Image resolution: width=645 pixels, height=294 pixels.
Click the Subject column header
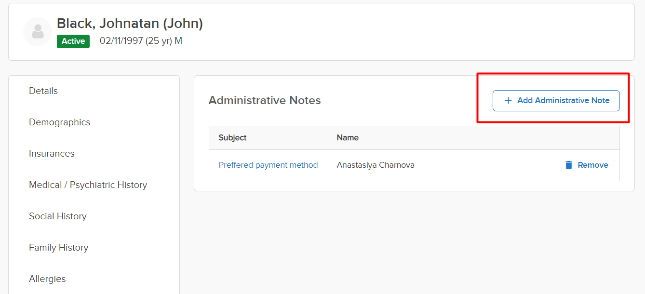(232, 138)
